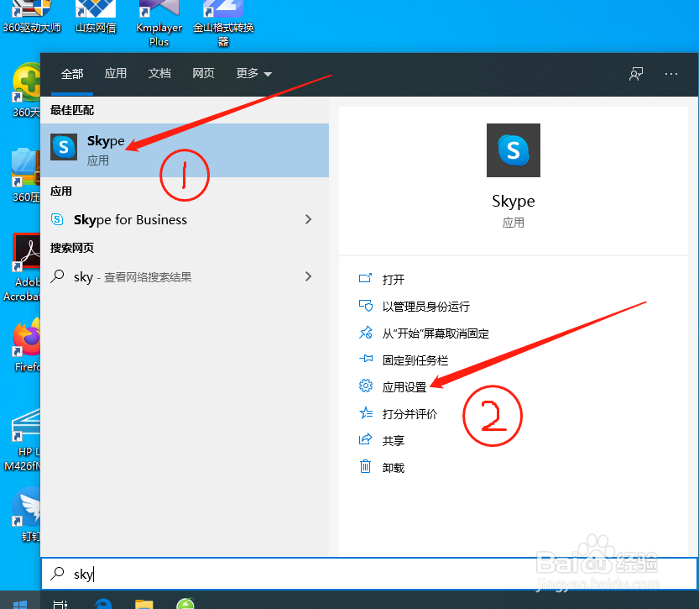Click the unpin from Start icon
The image size is (699, 609).
[x=366, y=333]
